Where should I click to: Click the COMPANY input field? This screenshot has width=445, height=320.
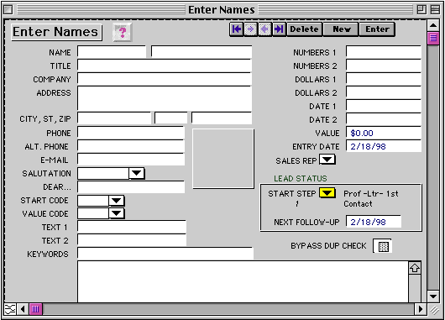[165, 79]
